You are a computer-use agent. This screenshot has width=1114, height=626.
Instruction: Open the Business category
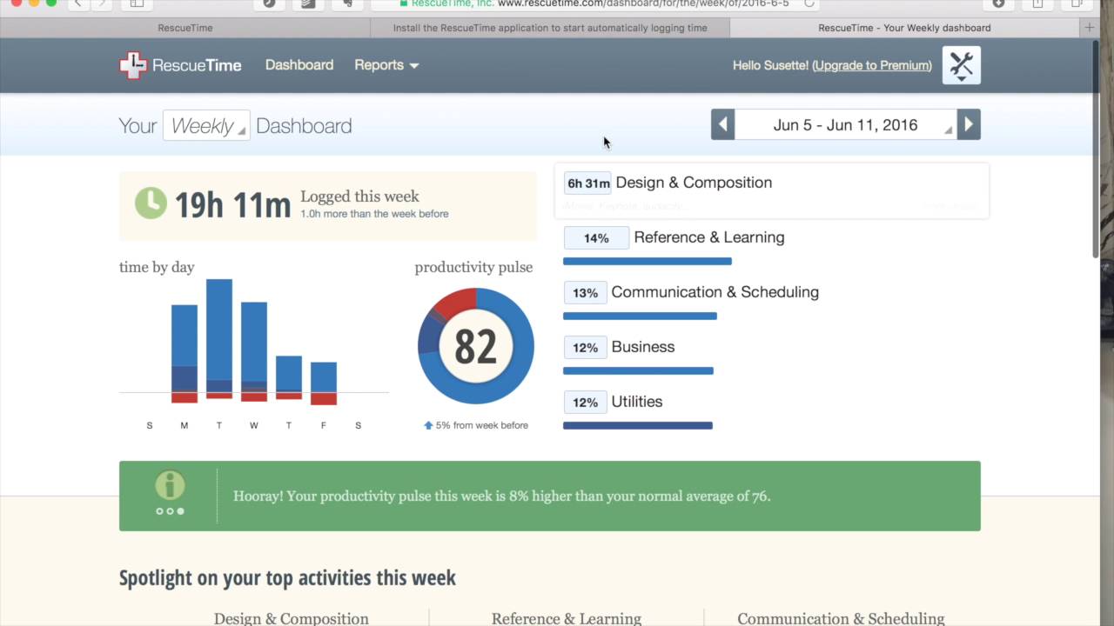[643, 347]
